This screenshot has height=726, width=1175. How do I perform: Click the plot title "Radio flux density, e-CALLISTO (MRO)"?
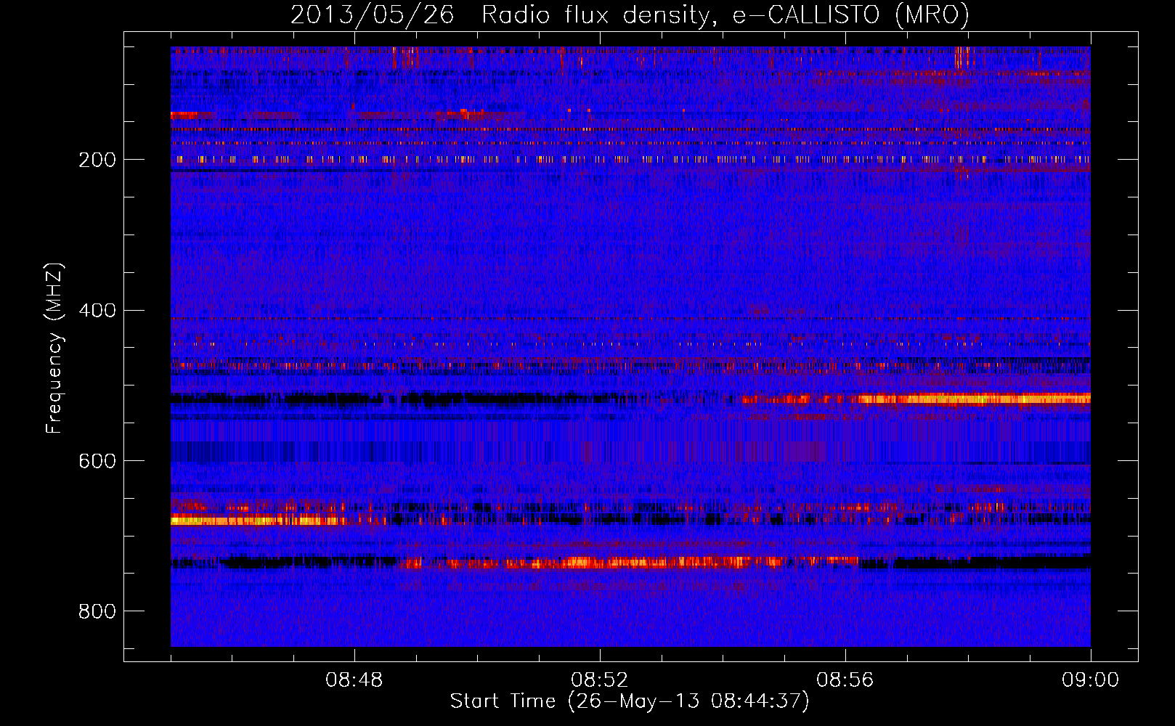click(x=725, y=15)
